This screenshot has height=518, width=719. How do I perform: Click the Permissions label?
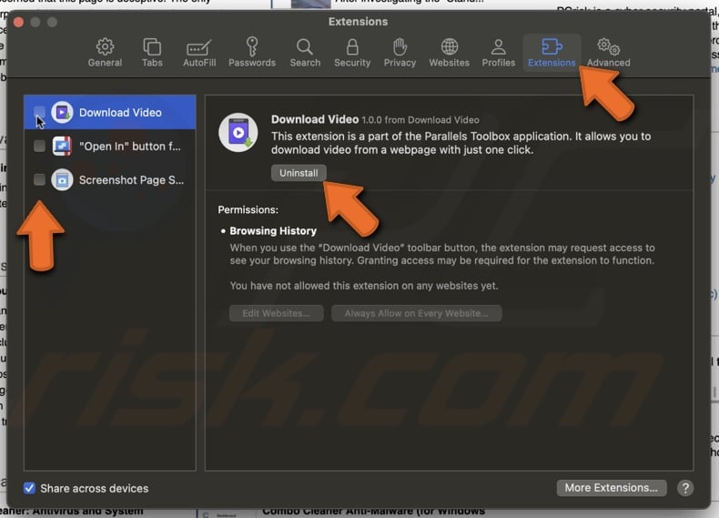[248, 209]
